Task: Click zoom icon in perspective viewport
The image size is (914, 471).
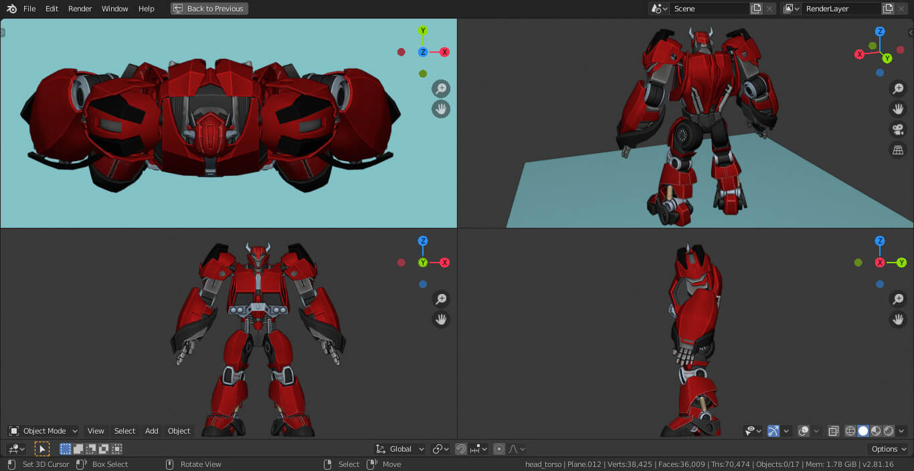Action: [898, 89]
